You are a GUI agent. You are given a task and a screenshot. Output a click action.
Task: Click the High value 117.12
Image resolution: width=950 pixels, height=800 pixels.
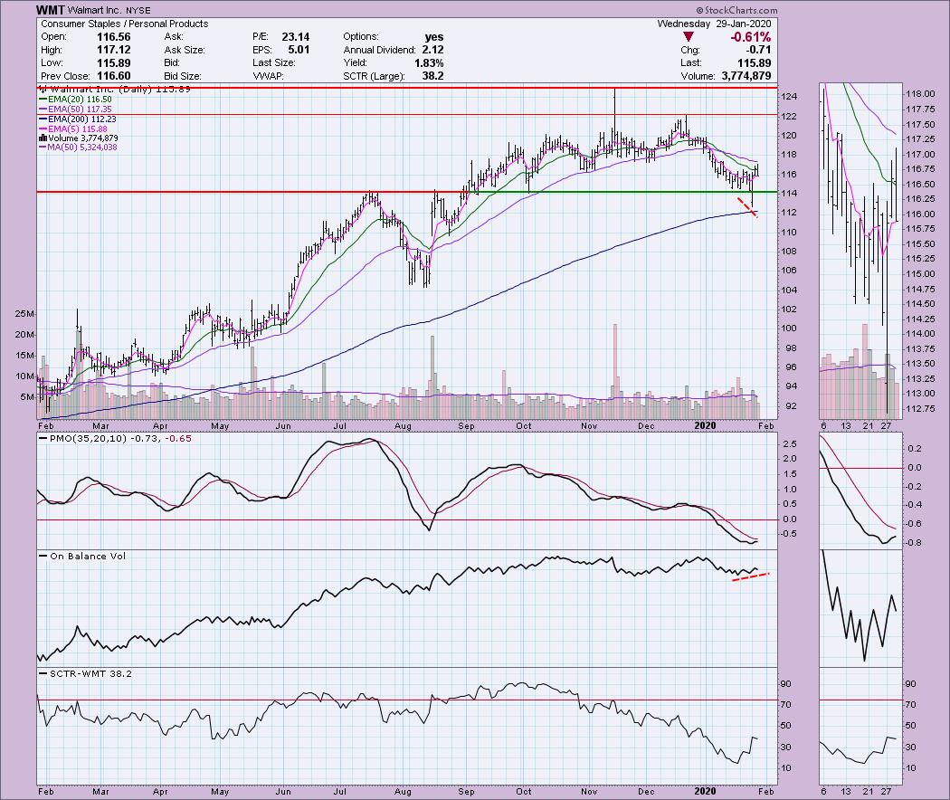click(114, 50)
